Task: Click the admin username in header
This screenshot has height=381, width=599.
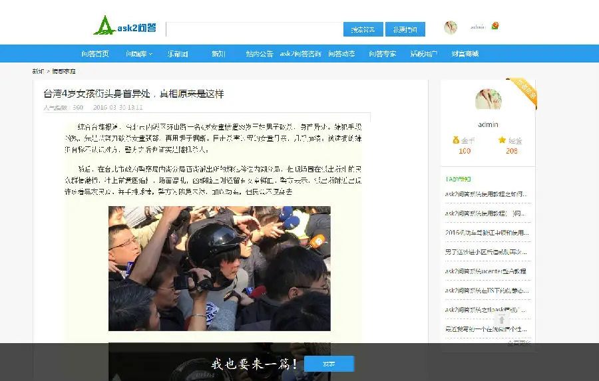Action: click(477, 27)
